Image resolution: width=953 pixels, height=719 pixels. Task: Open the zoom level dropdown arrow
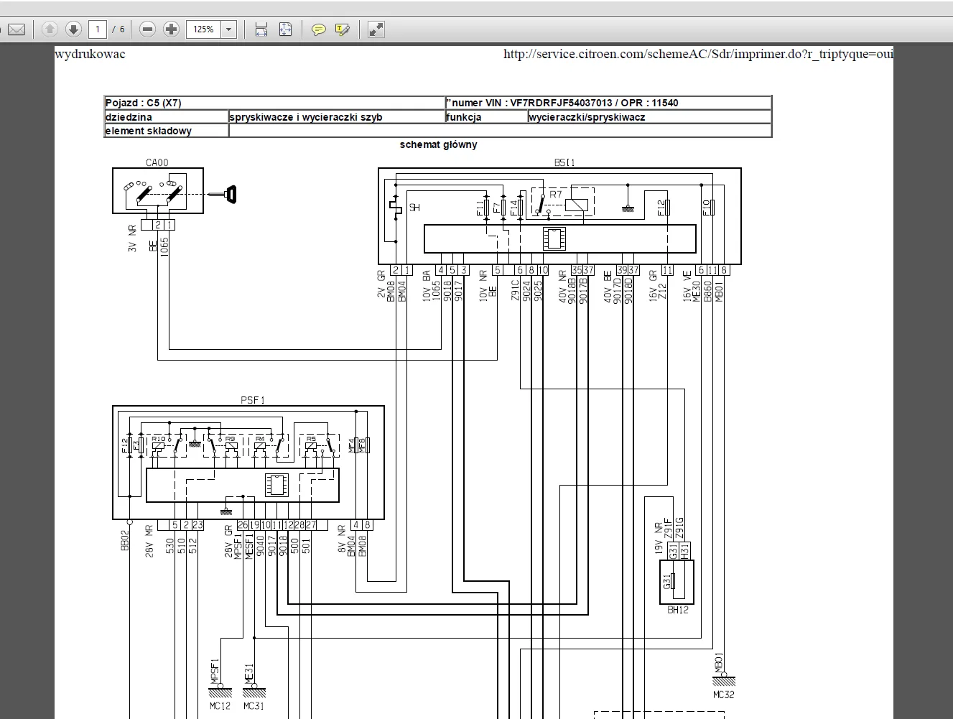coord(229,29)
